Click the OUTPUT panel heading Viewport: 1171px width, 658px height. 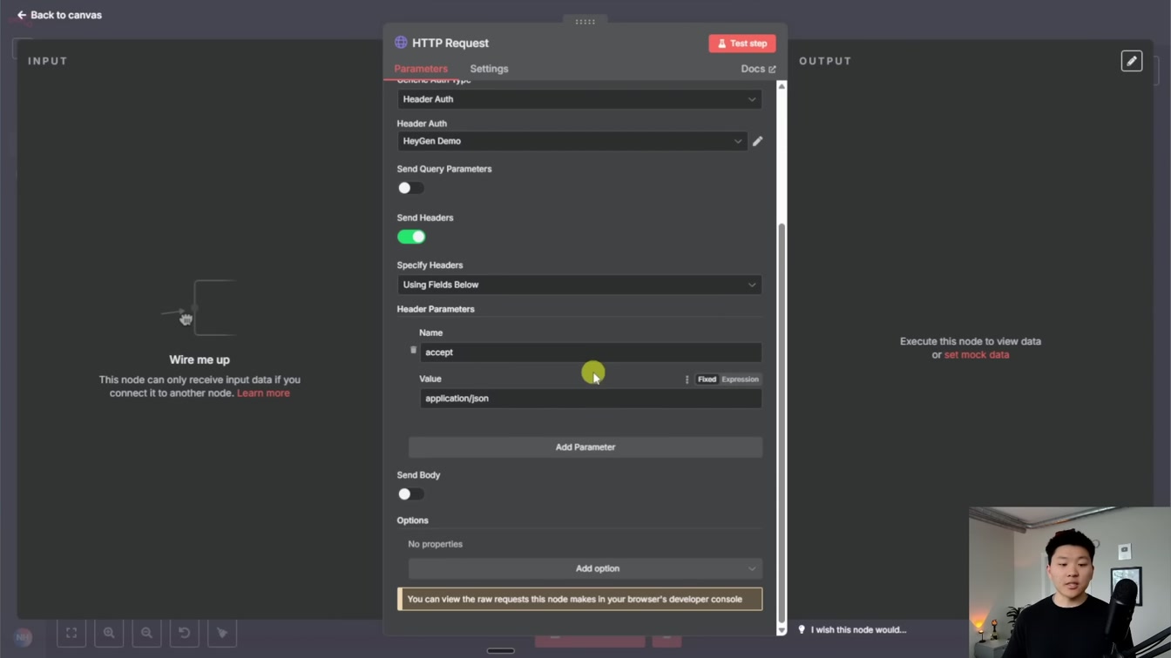825,61
